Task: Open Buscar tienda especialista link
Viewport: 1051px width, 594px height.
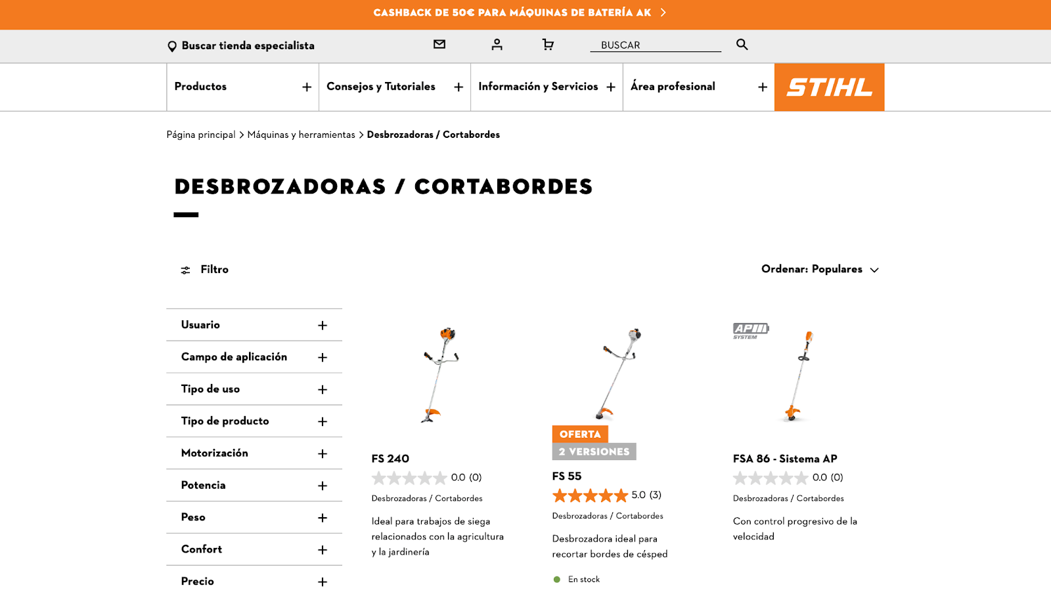Action: pos(248,45)
